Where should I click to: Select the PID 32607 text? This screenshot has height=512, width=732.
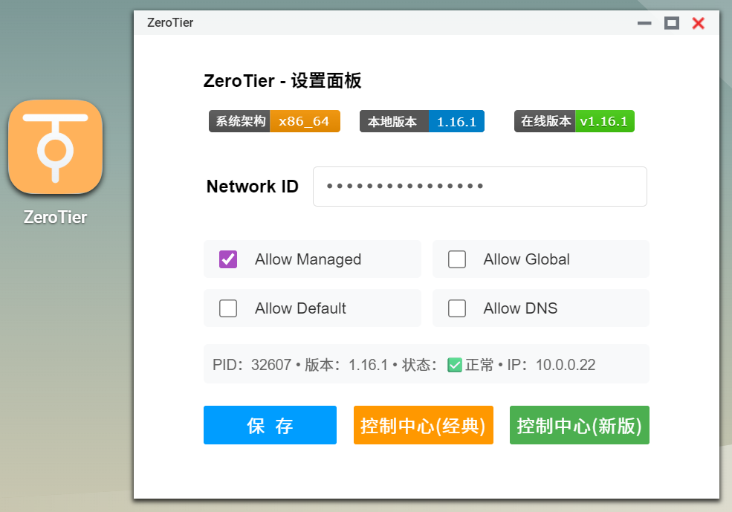coord(252,365)
